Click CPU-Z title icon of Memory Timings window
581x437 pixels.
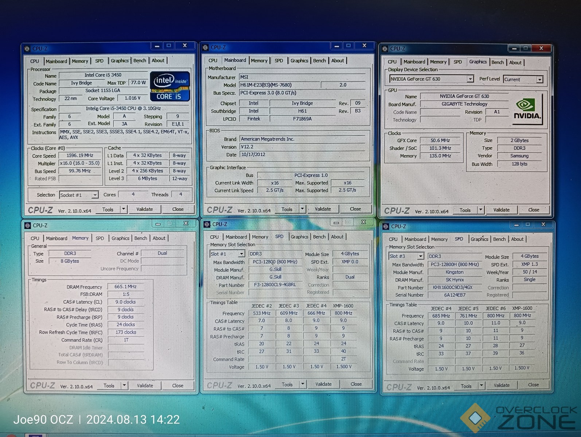pyautogui.click(x=27, y=225)
